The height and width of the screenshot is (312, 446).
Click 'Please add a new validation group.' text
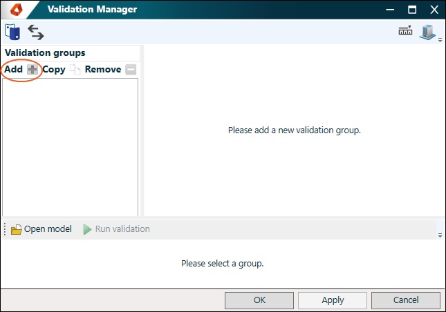pyautogui.click(x=295, y=130)
